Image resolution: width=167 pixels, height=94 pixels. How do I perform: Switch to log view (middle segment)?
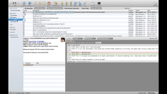[x=15, y=3]
